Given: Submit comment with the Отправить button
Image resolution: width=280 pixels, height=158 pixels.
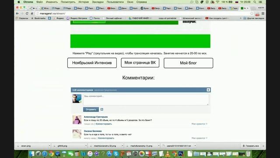Looking at the screenshot, I should pos(91,109).
